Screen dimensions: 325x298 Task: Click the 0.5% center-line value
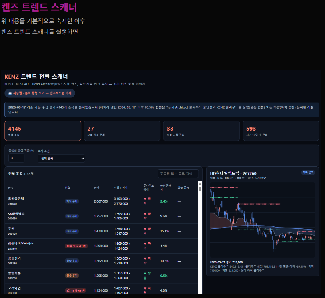164,276
